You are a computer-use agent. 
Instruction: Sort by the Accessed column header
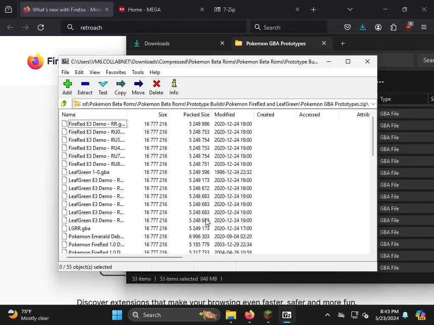(x=317, y=114)
